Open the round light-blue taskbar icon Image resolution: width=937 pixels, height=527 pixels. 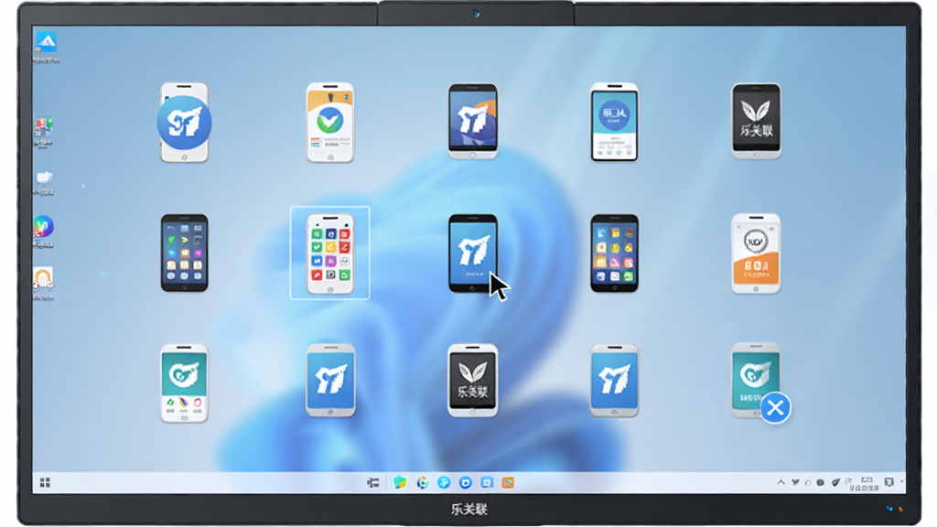[444, 483]
